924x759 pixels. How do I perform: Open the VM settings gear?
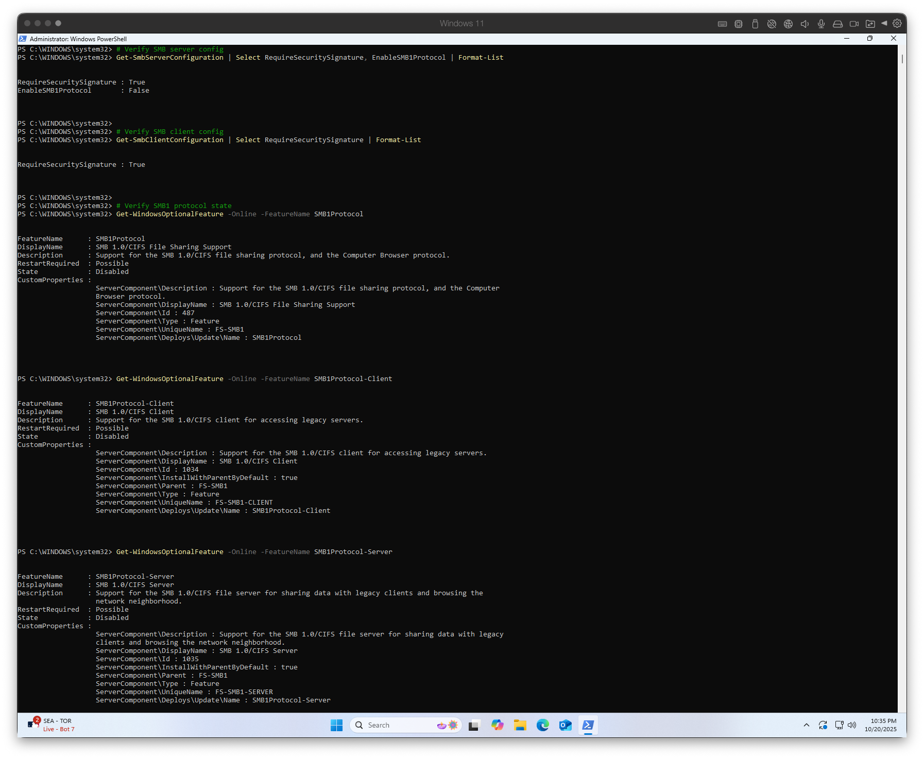coord(897,23)
